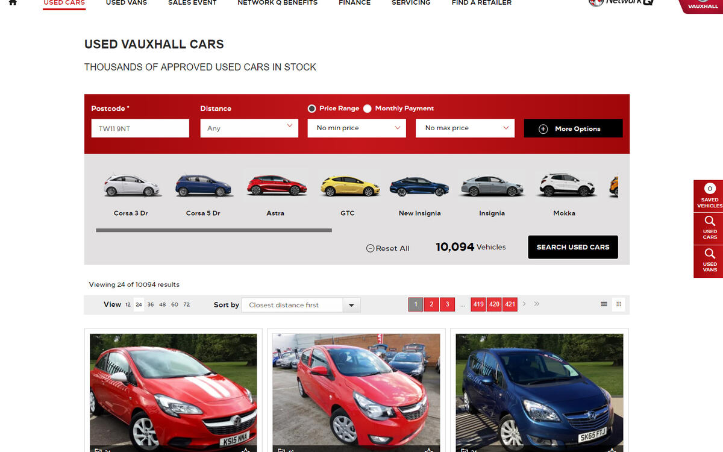Select the Monthly Payment radio button
The height and width of the screenshot is (452, 723).
point(368,108)
